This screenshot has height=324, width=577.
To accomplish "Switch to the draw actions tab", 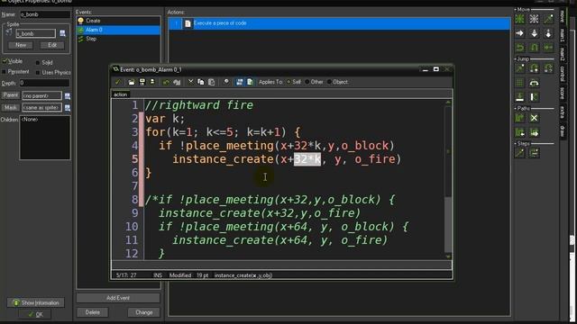I will click(562, 130).
